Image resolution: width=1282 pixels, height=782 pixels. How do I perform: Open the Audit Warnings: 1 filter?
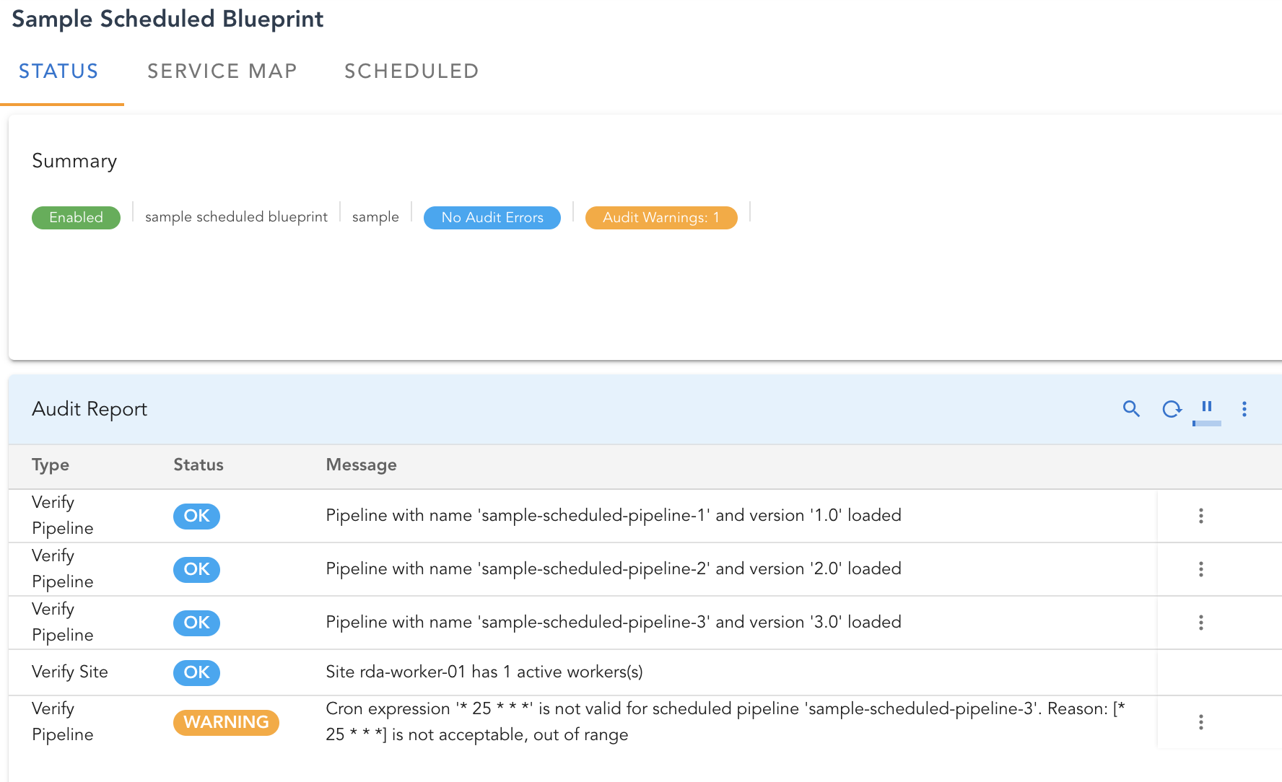coord(660,217)
